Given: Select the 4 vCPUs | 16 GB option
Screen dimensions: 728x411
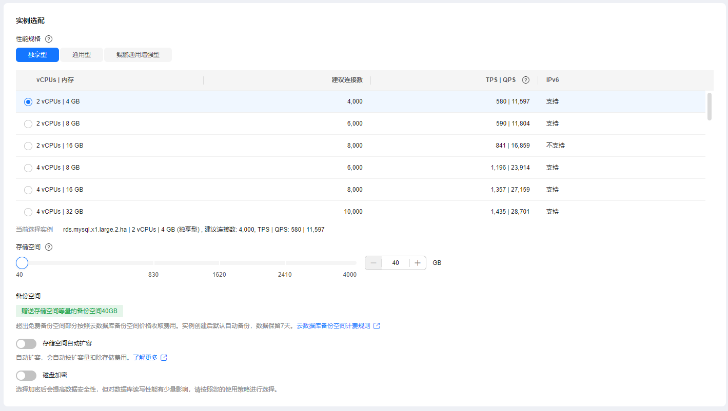Looking at the screenshot, I should pos(28,190).
